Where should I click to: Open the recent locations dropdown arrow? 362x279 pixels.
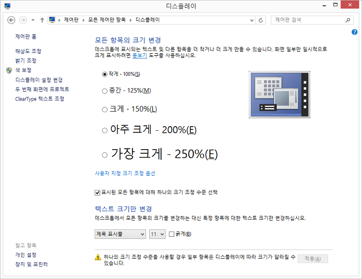pos(33,20)
